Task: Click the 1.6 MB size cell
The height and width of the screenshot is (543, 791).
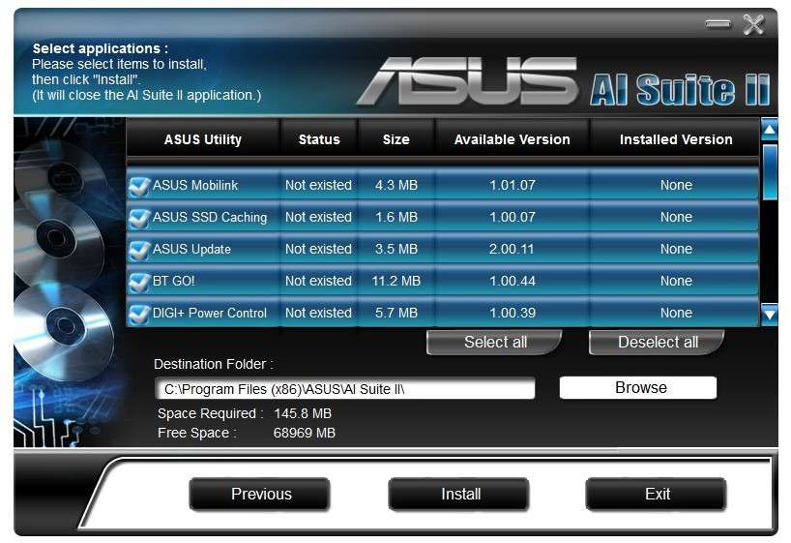Action: pyautogui.click(x=396, y=217)
